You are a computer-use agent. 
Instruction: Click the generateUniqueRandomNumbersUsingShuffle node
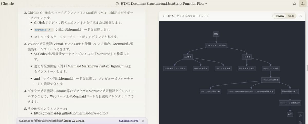tap(251, 91)
